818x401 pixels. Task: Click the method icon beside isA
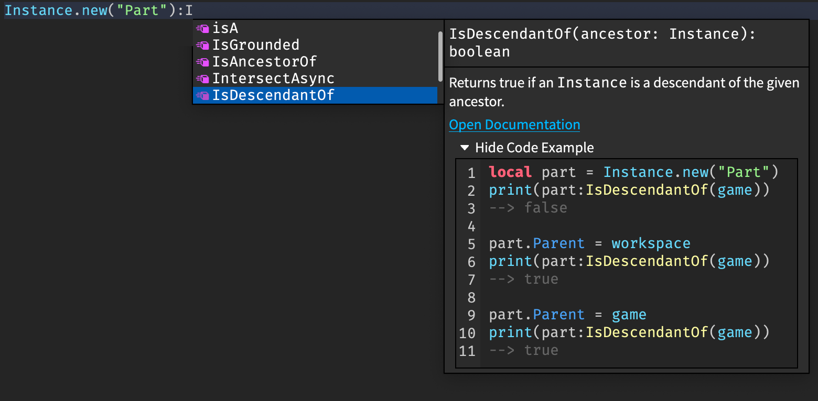click(x=202, y=28)
